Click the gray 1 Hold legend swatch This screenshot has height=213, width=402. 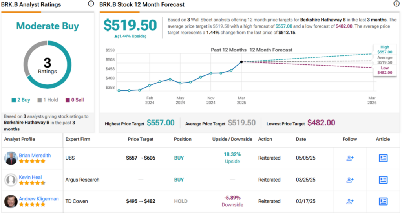tap(40, 100)
